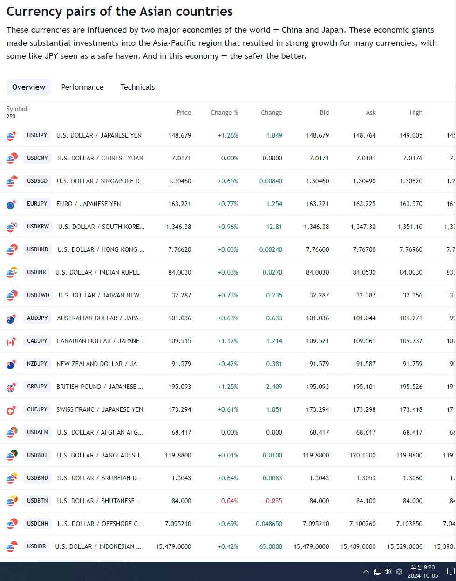
Task: Click the USDBTN flag pair icon
Action: pos(12,501)
